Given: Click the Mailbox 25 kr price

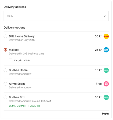Looking at the screenshot, I should [98, 50].
